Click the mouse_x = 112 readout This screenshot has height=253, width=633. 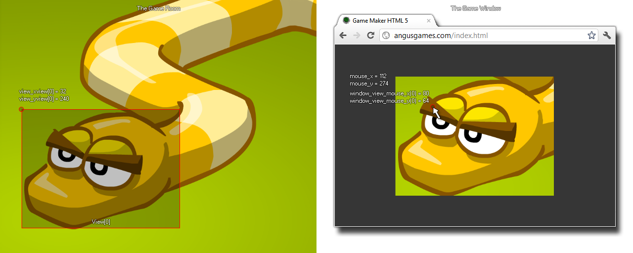[368, 76]
